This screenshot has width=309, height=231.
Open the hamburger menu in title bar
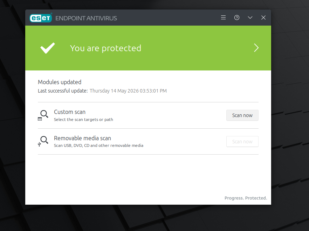[223, 18]
